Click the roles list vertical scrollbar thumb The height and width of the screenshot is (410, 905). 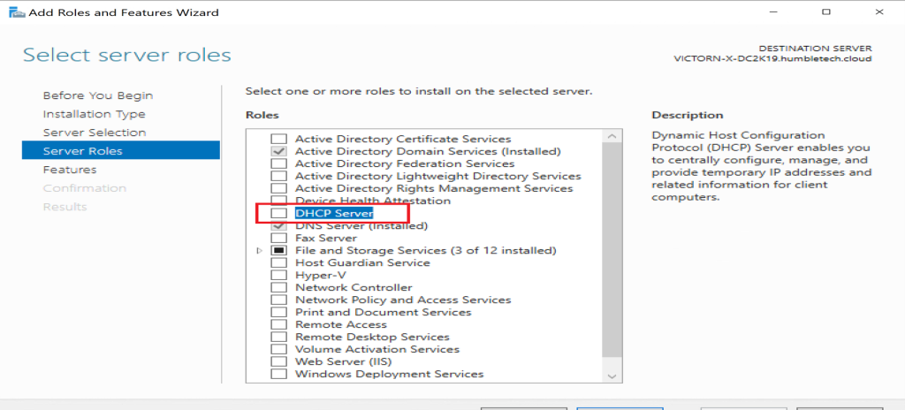pos(611,247)
